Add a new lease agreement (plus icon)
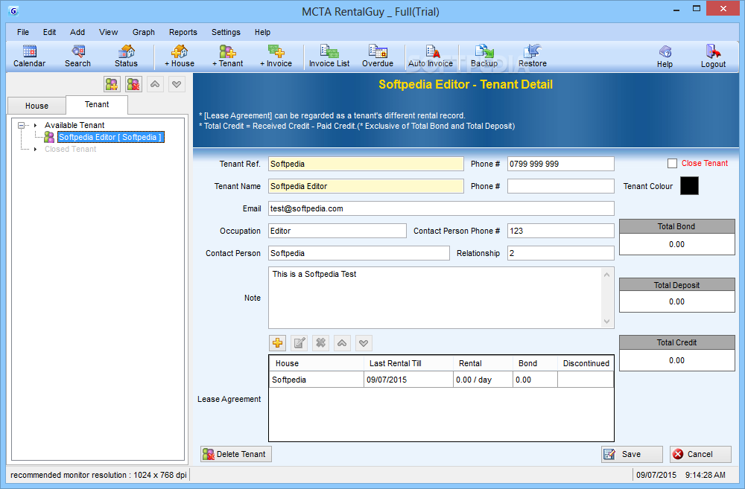Screen dimensions: 745x489 277,343
